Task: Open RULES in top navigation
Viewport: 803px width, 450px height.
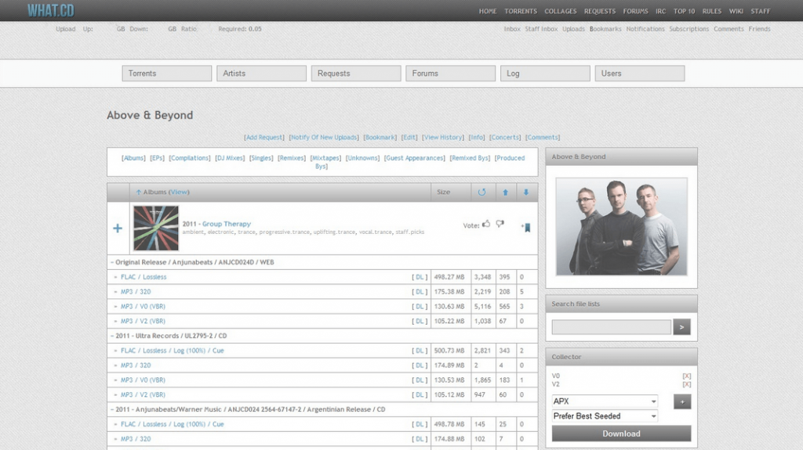Action: tap(711, 11)
